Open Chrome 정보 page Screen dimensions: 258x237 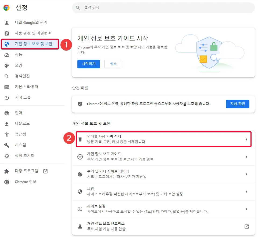[x=26, y=182]
